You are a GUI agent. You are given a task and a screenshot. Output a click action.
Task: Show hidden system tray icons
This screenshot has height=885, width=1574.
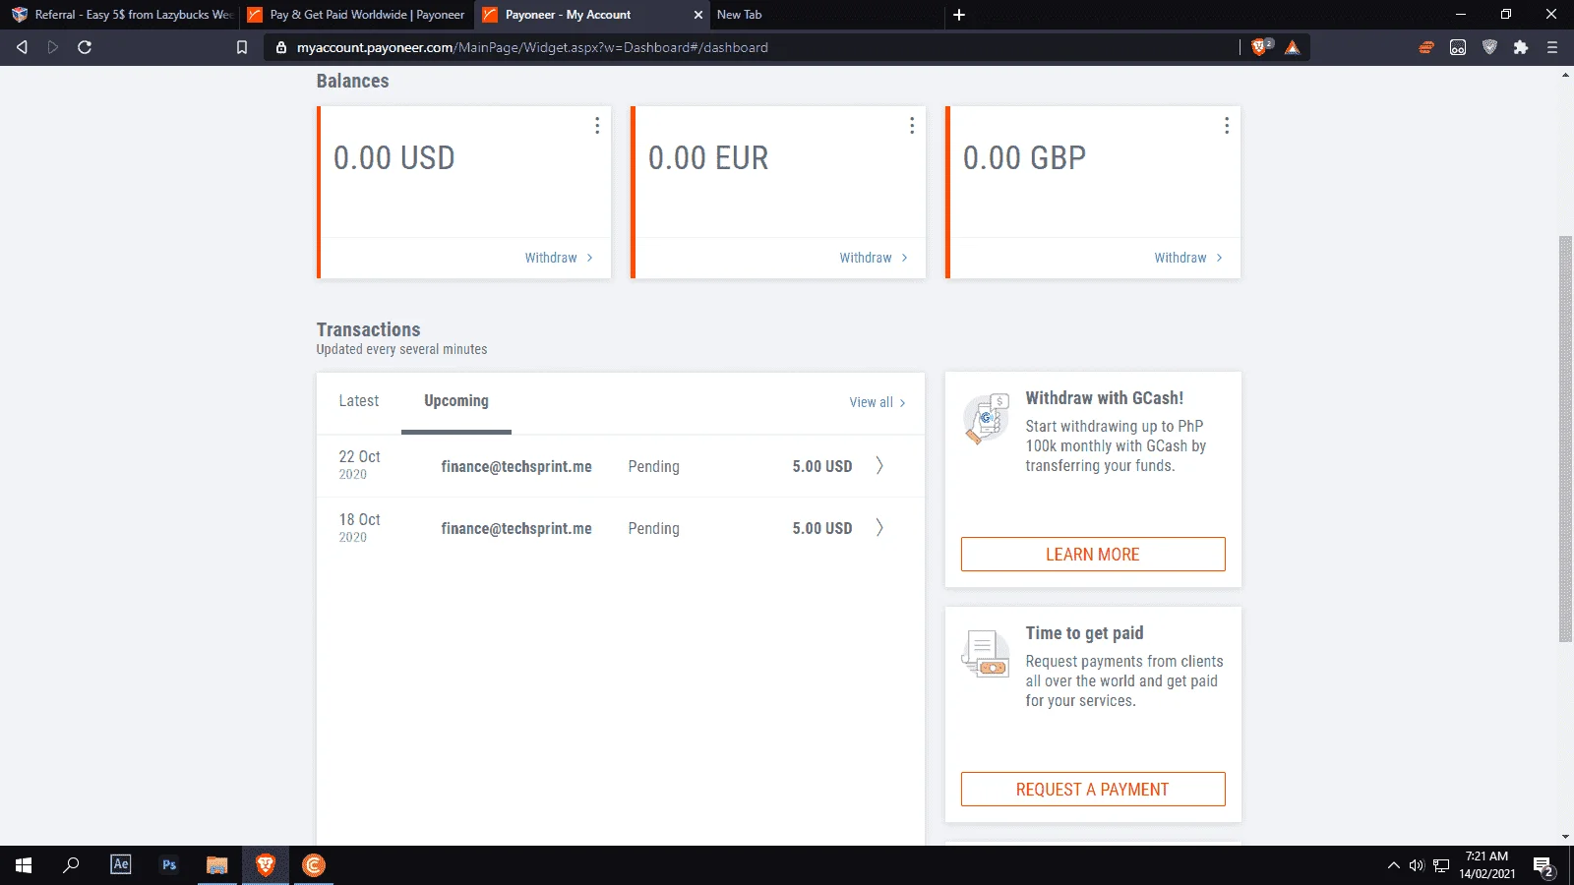(1393, 865)
